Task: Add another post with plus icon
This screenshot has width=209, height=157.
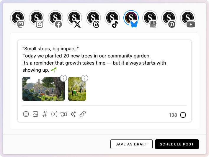Action: point(183,115)
